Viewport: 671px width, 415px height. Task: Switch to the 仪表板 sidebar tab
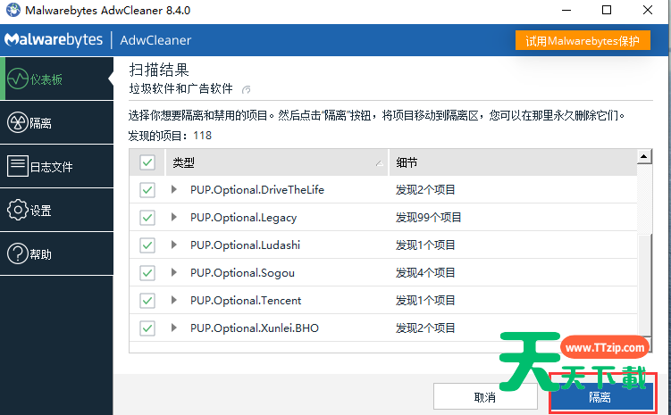56,79
